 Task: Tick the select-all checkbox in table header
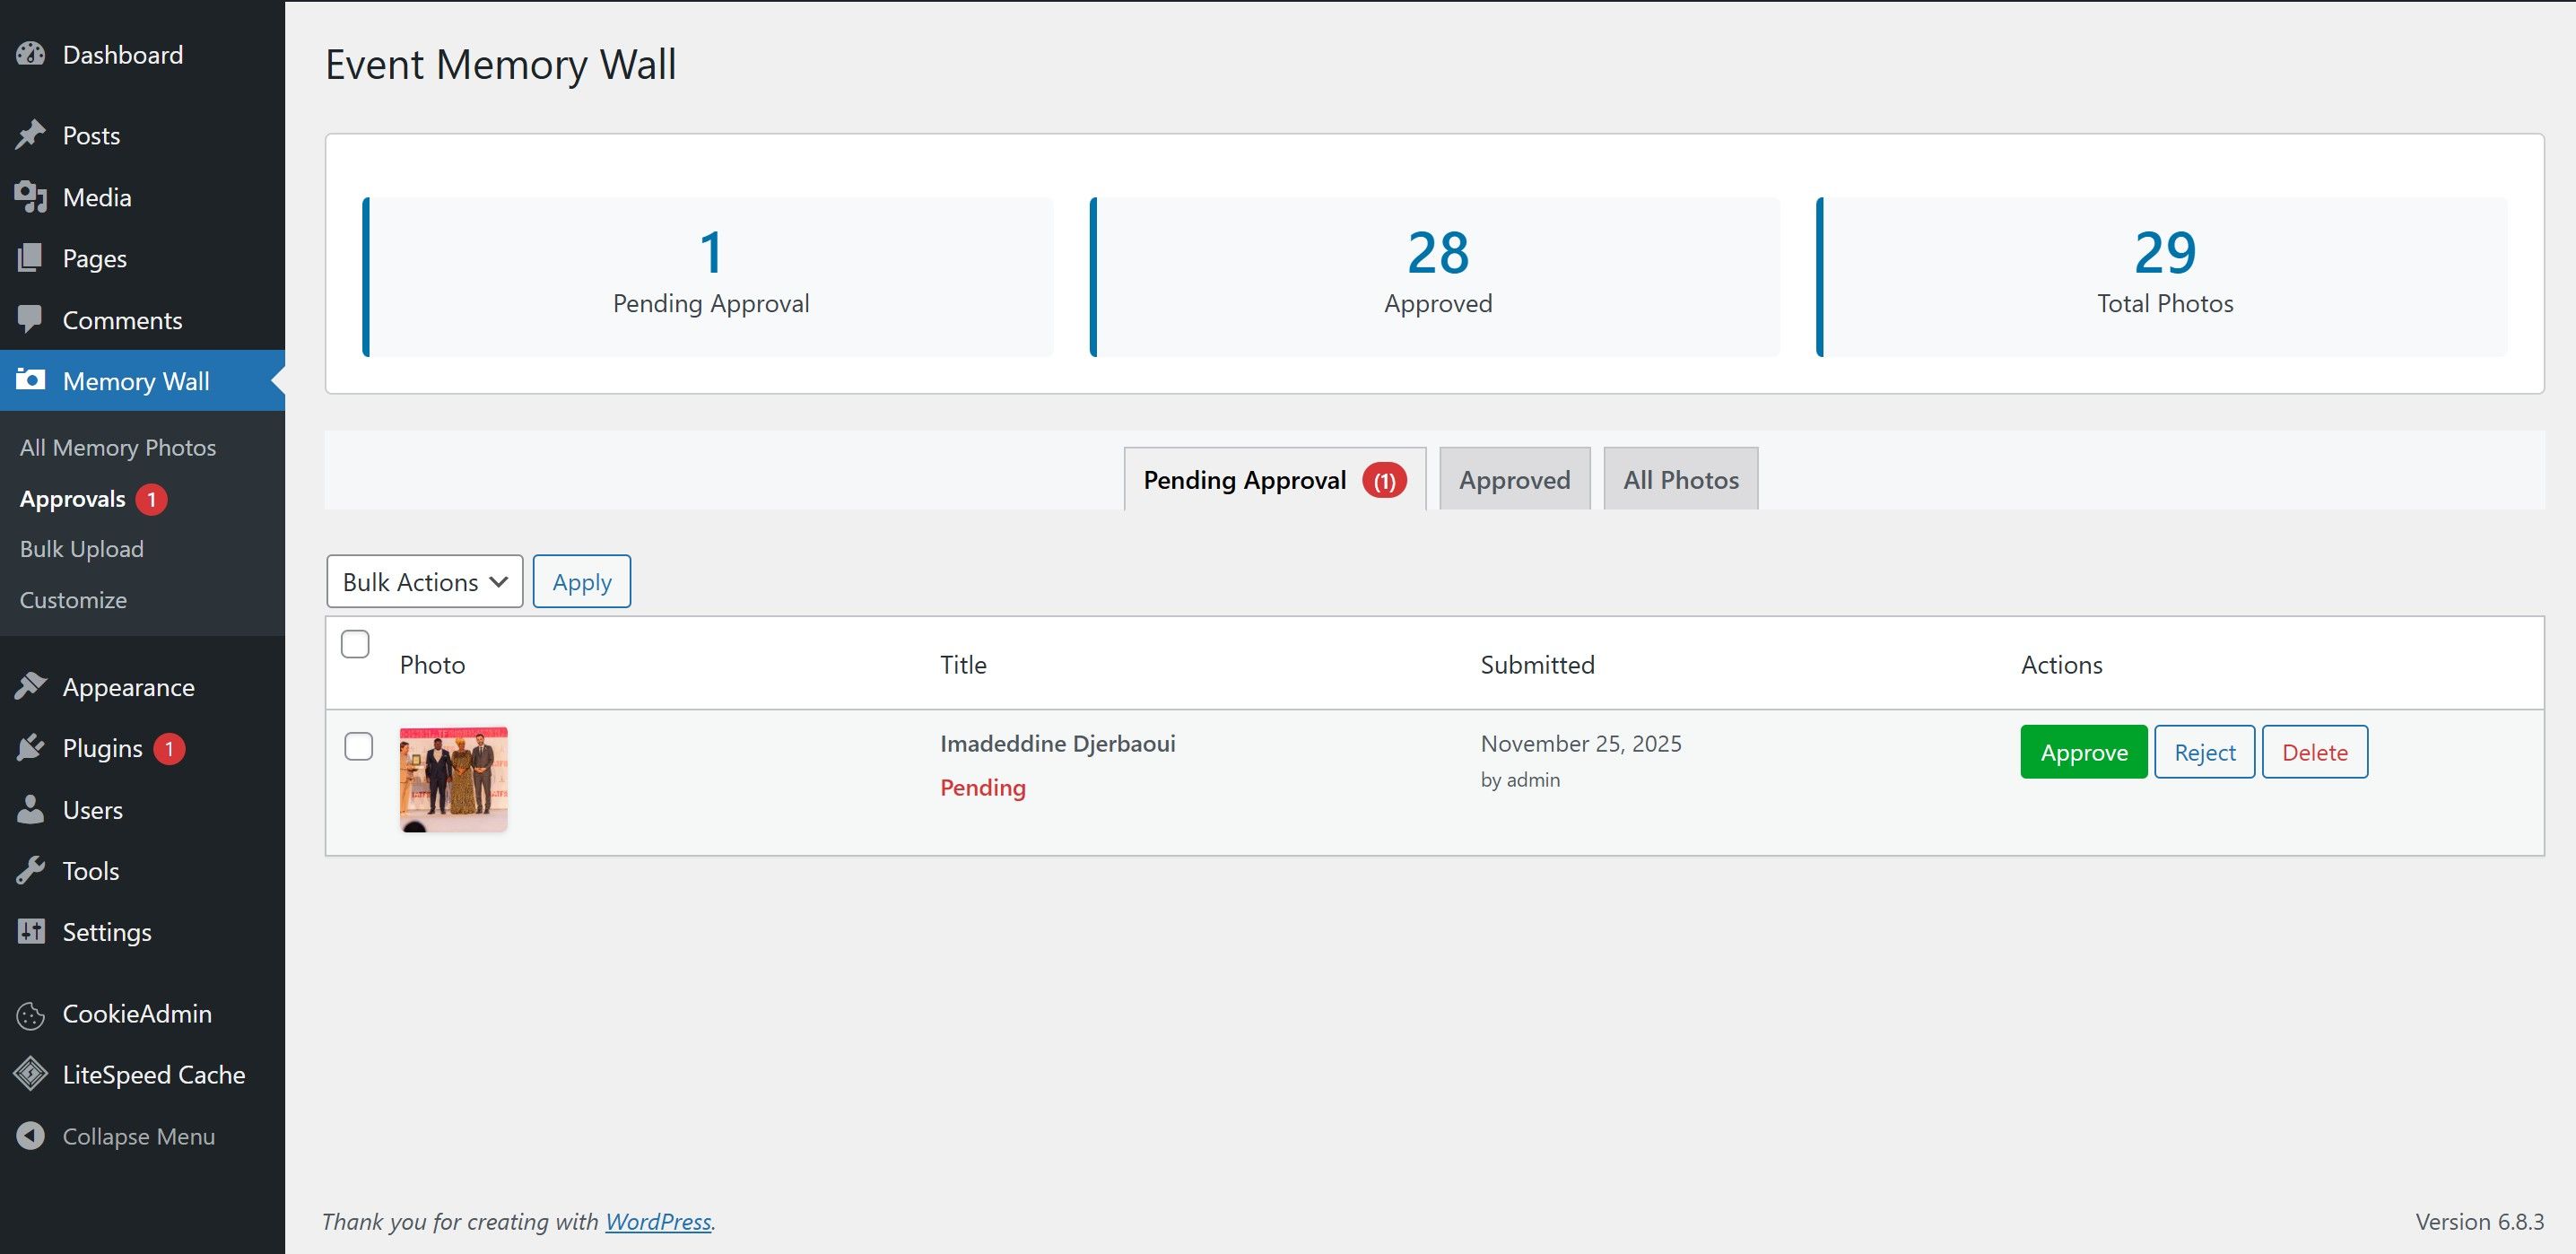tap(355, 644)
